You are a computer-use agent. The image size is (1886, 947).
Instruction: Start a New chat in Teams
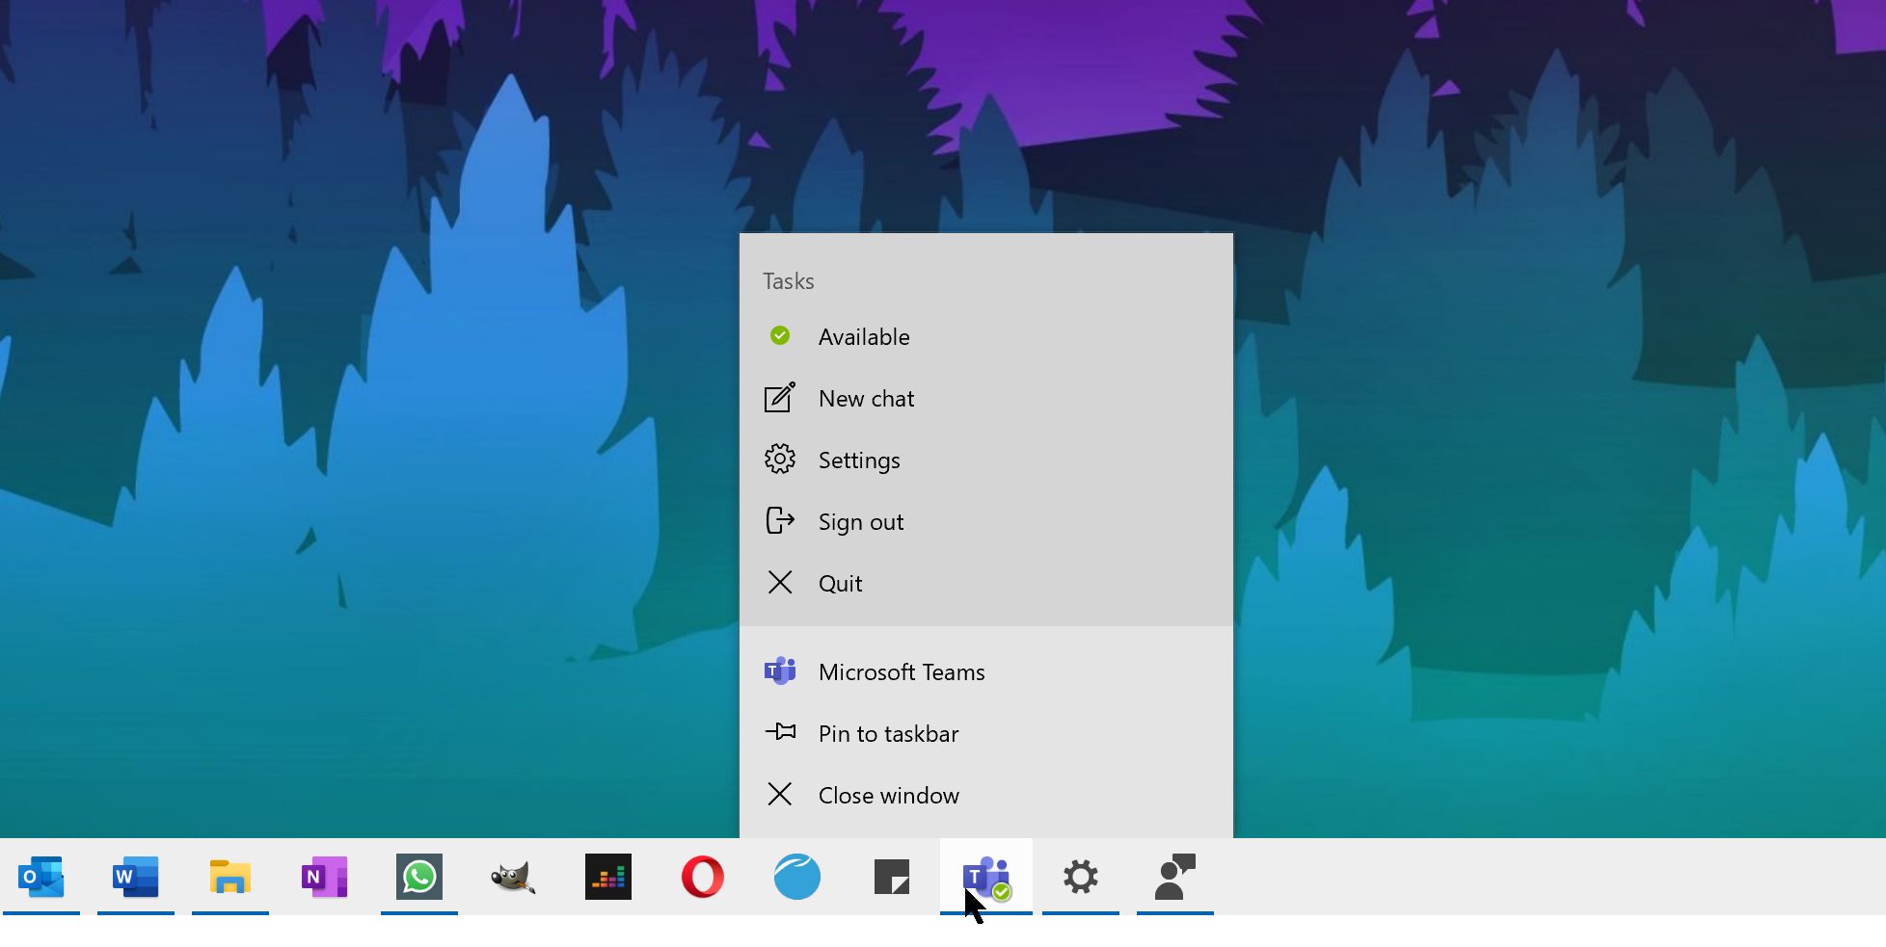coord(866,398)
